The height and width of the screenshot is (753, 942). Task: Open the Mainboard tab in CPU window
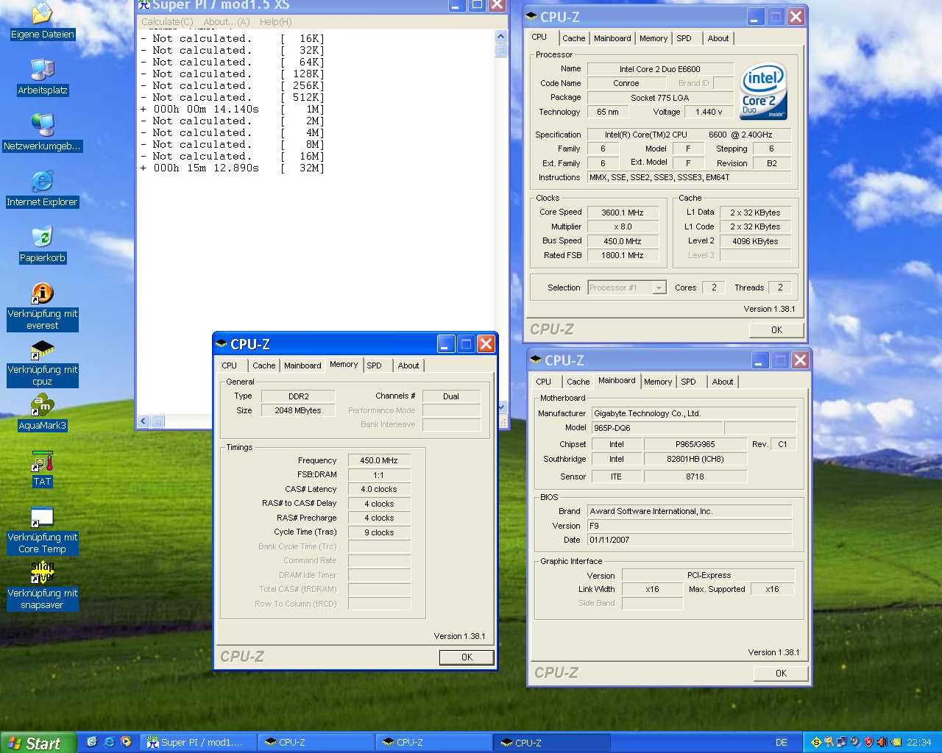click(x=612, y=38)
